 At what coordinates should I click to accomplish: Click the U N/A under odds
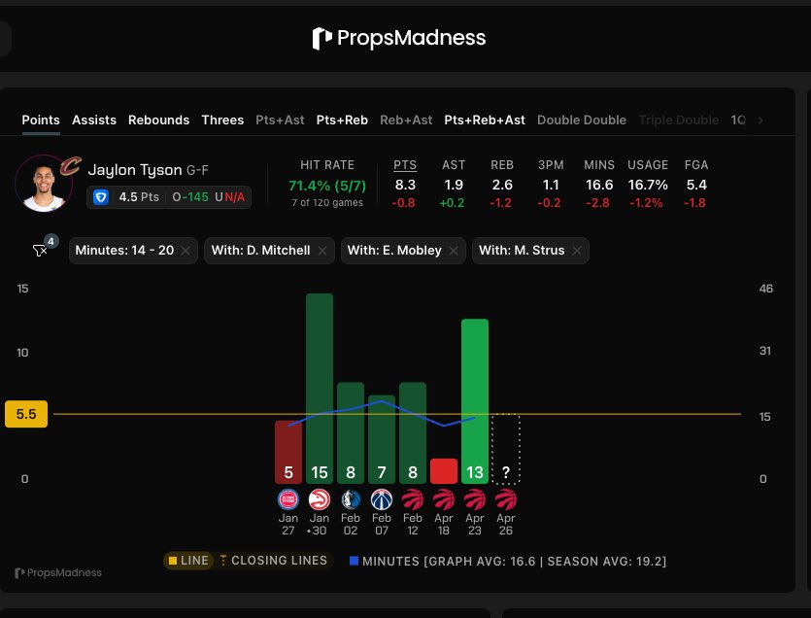coord(229,197)
